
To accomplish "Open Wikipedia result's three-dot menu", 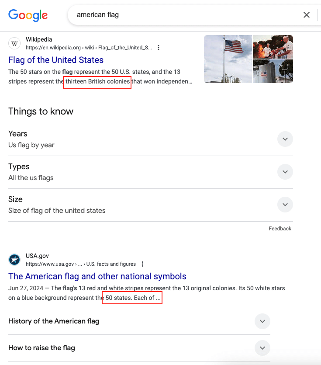I will pos(159,48).
